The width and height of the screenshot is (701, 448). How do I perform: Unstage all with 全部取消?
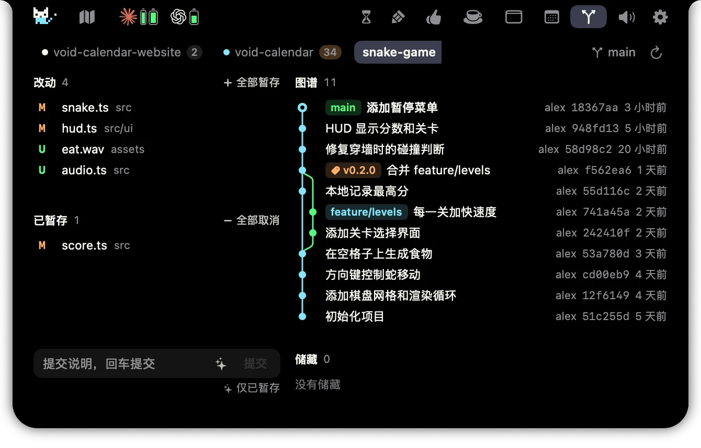(252, 220)
